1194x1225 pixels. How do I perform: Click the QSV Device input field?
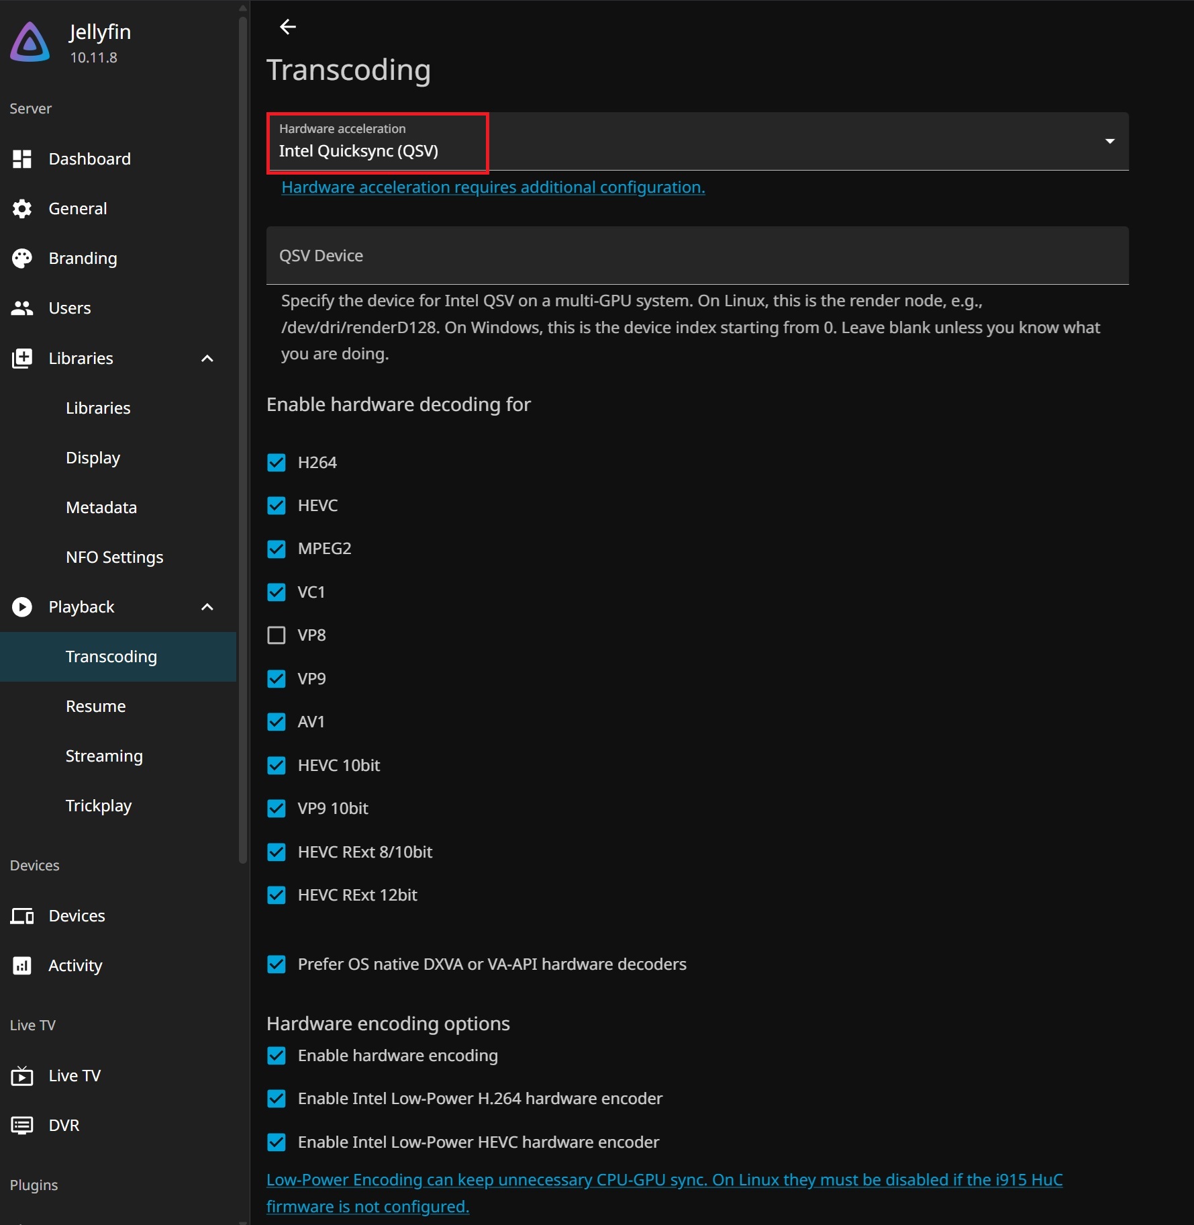coord(697,256)
